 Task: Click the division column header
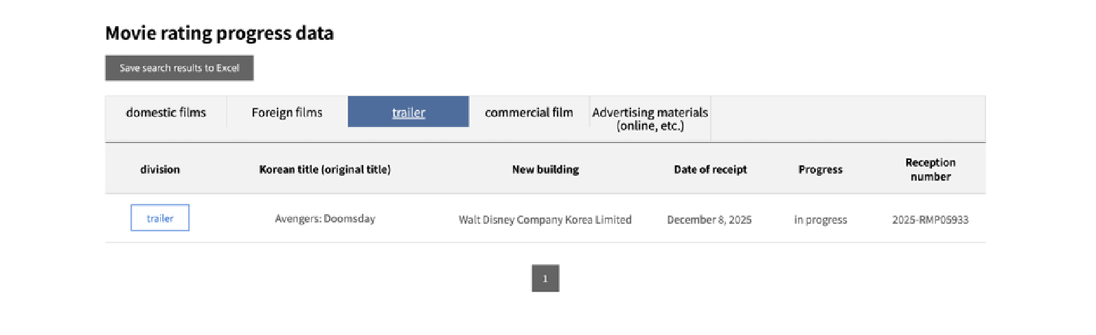[160, 170]
